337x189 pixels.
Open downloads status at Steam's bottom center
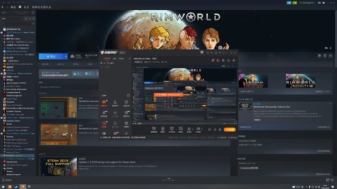pyautogui.click(x=168, y=179)
